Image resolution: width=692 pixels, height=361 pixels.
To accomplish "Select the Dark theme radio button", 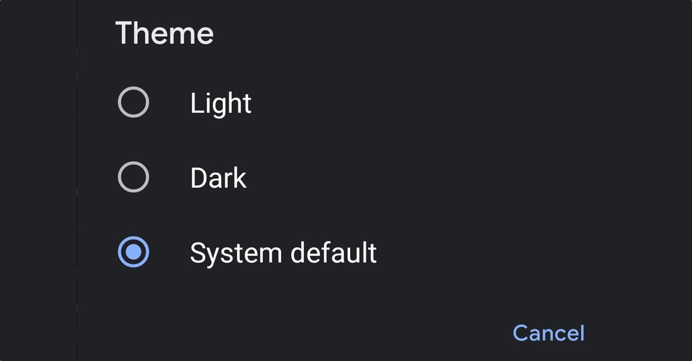I will [133, 177].
